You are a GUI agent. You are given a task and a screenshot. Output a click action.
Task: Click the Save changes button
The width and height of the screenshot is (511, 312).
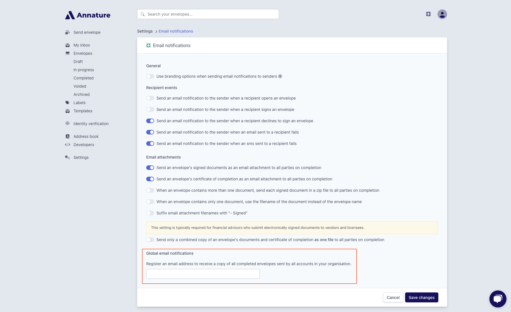point(422,298)
